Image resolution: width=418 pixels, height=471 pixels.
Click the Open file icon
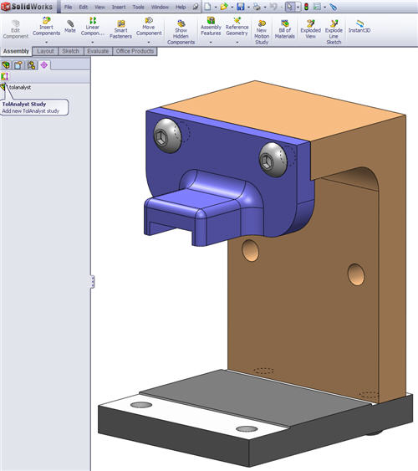[223, 7]
